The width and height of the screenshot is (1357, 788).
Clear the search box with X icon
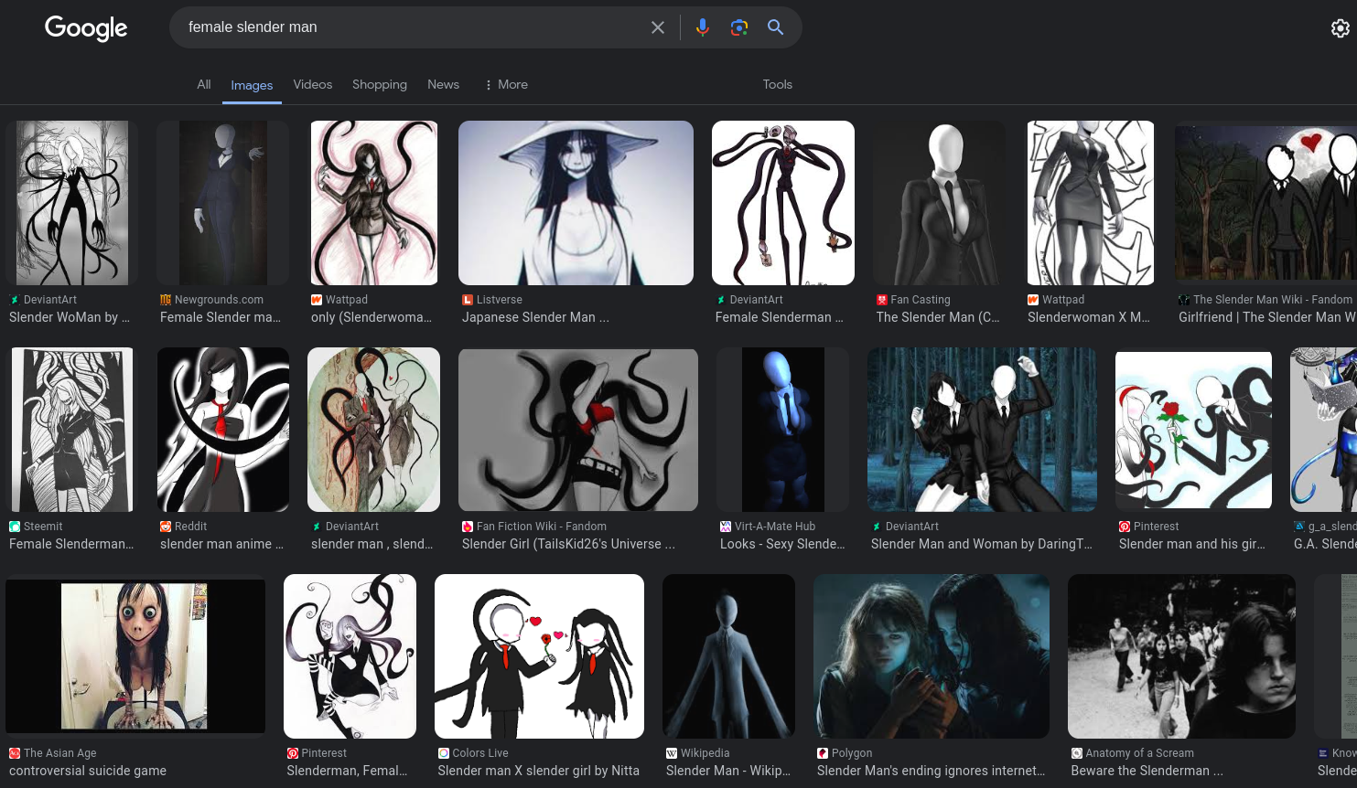pos(658,27)
